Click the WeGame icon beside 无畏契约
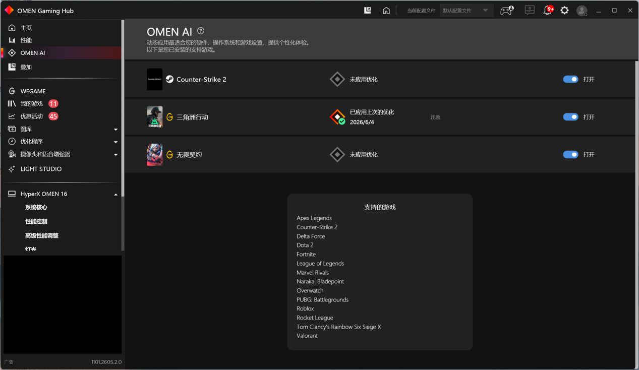This screenshot has width=639, height=370. coord(170,155)
